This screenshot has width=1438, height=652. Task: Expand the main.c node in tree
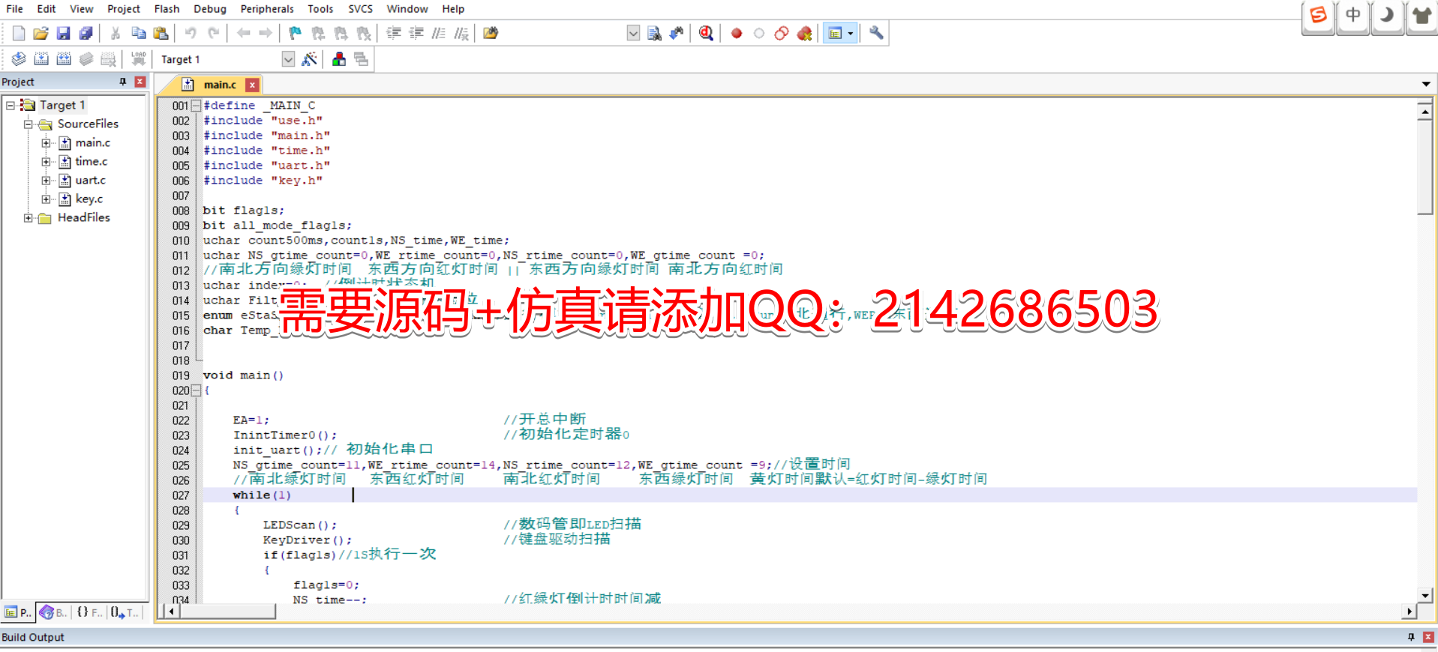pyautogui.click(x=47, y=143)
